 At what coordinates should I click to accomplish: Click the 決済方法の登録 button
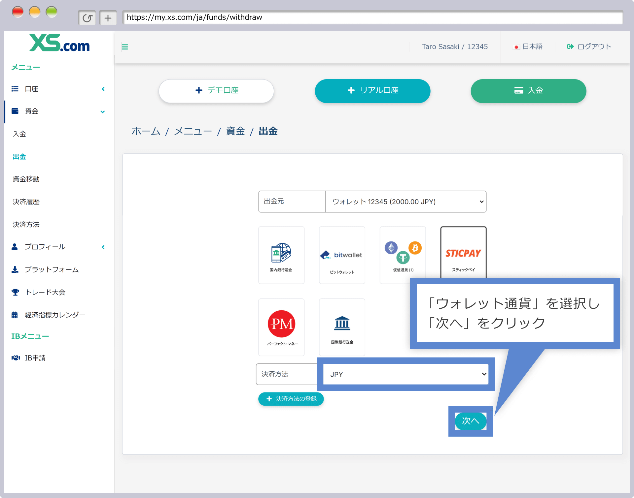(291, 399)
